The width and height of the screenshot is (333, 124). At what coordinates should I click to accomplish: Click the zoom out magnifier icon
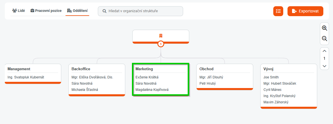[324, 39]
